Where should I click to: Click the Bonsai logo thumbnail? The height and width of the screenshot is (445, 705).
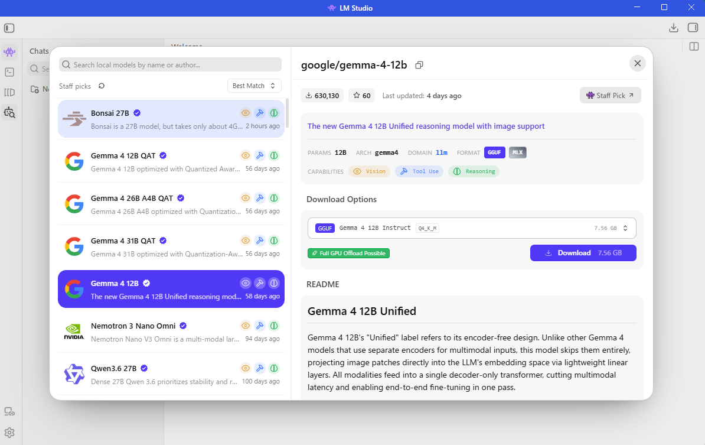pos(74,119)
